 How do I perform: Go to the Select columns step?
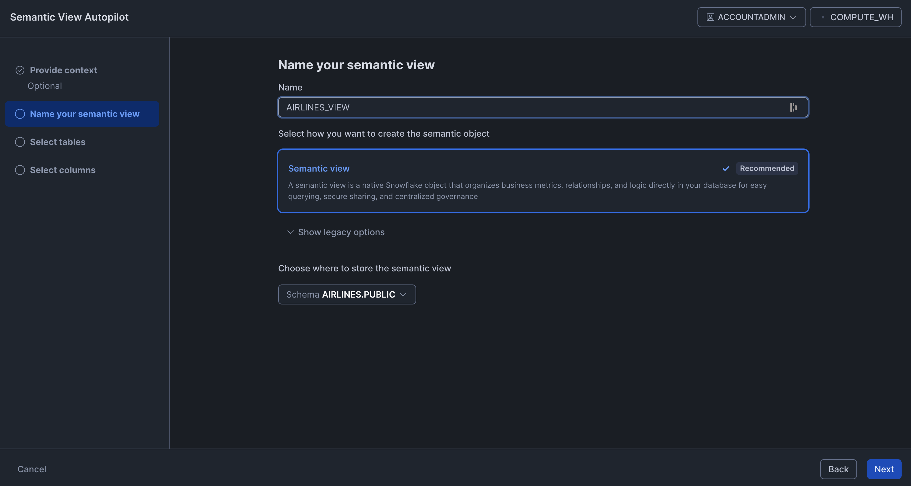(62, 170)
